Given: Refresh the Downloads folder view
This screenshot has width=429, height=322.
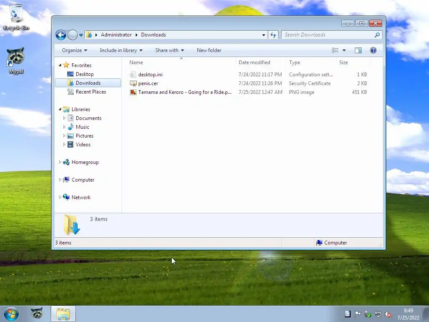Looking at the screenshot, I should [273, 35].
